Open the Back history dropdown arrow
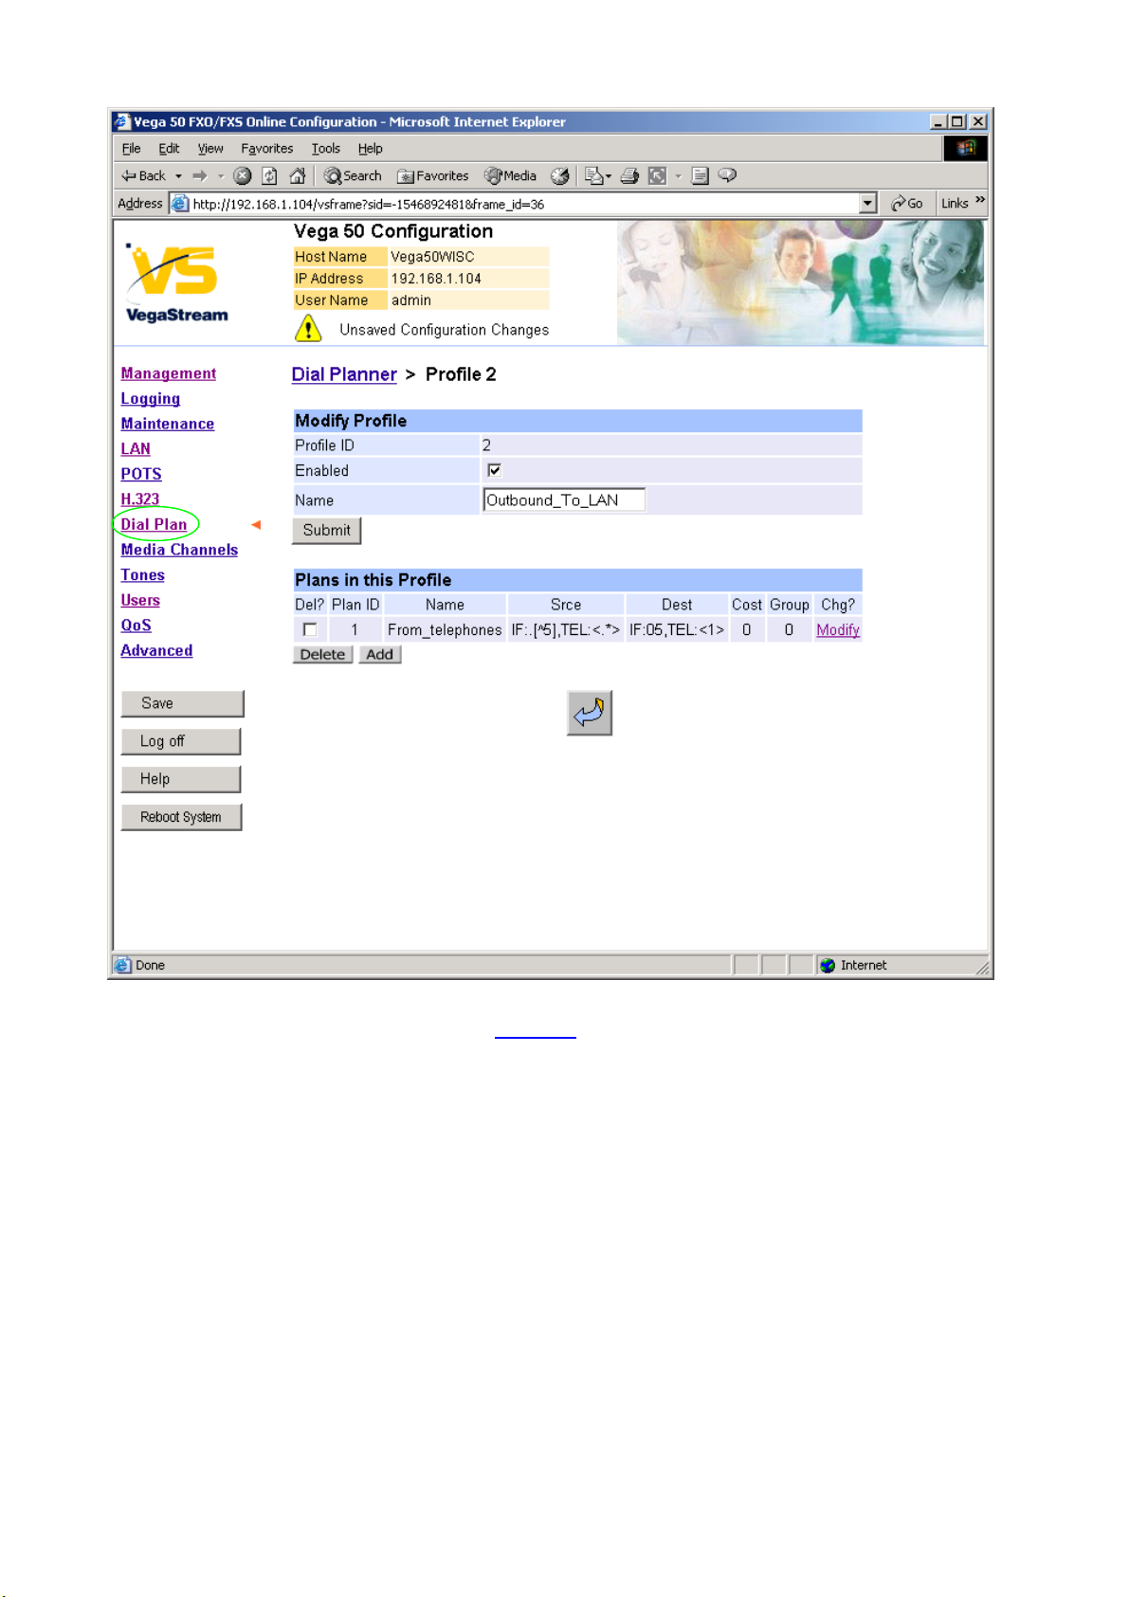1129x1597 pixels. pyautogui.click(x=178, y=175)
